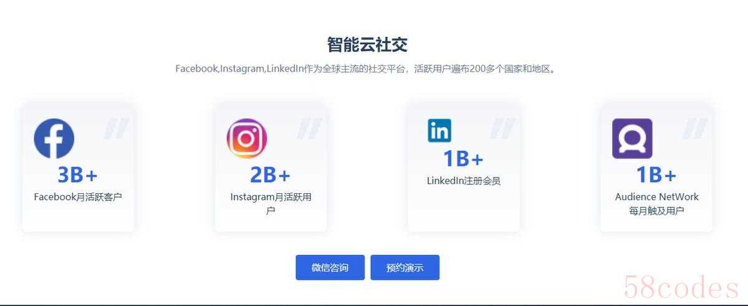
Task: Click the LinkedIn logo icon
Action: pos(439,130)
